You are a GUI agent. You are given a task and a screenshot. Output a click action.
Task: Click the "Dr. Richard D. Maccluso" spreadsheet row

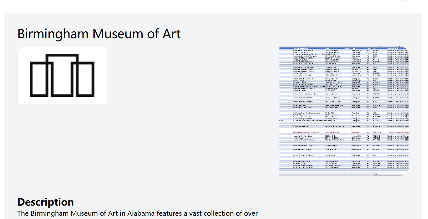point(344,121)
